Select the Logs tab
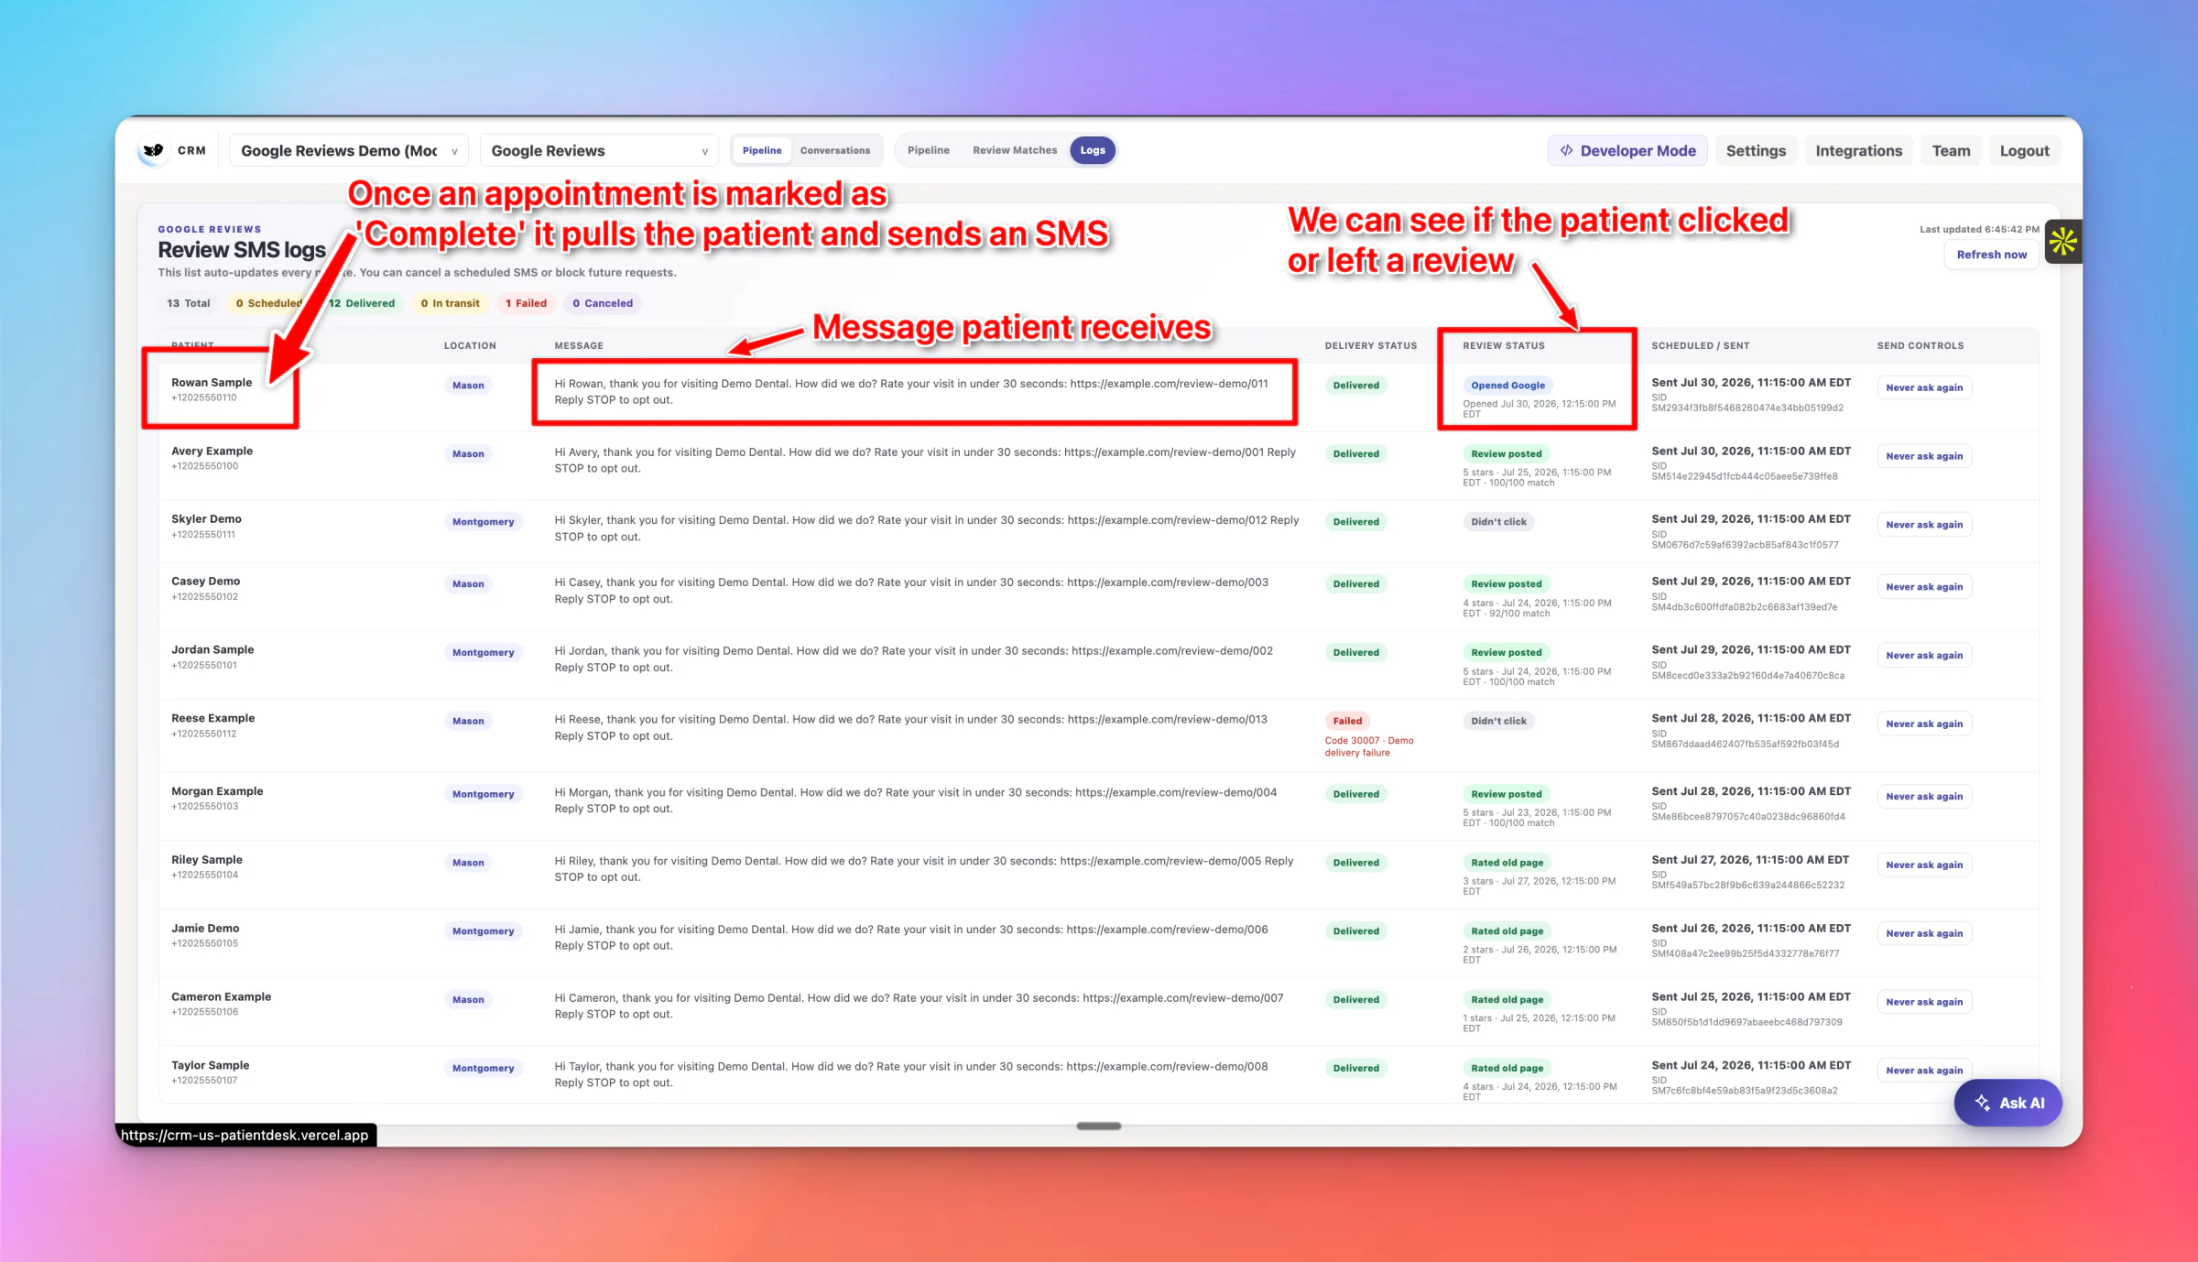 point(1093,150)
